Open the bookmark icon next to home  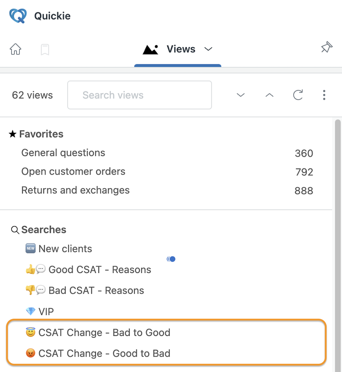pos(45,50)
